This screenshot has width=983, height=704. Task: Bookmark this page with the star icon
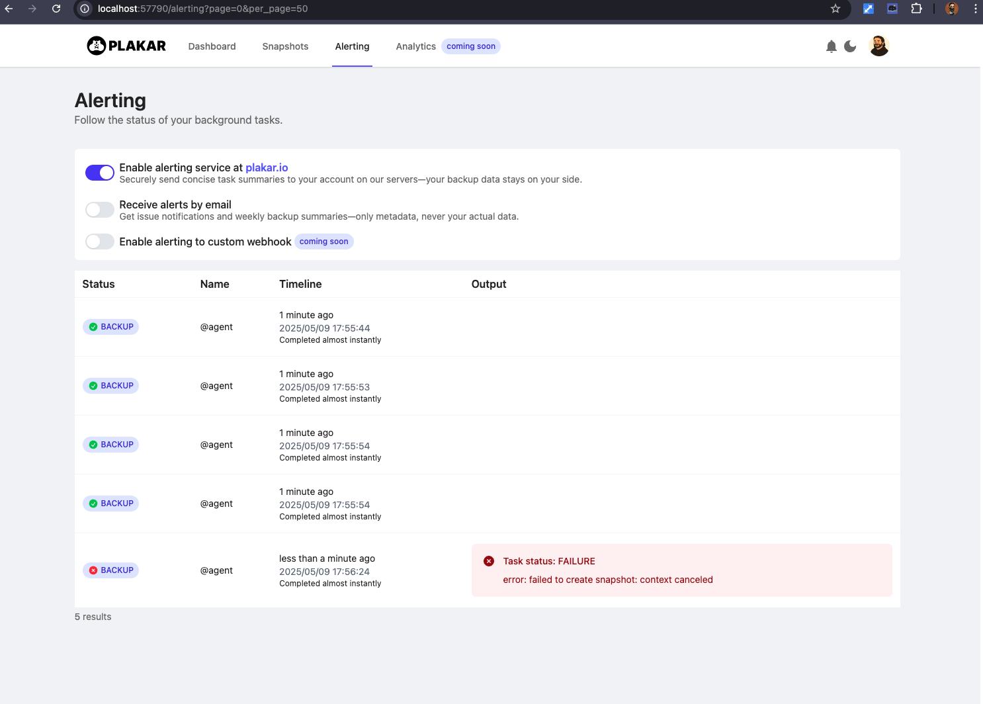tap(835, 9)
